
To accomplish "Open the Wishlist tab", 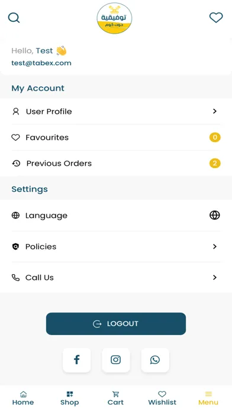I will coord(162,398).
